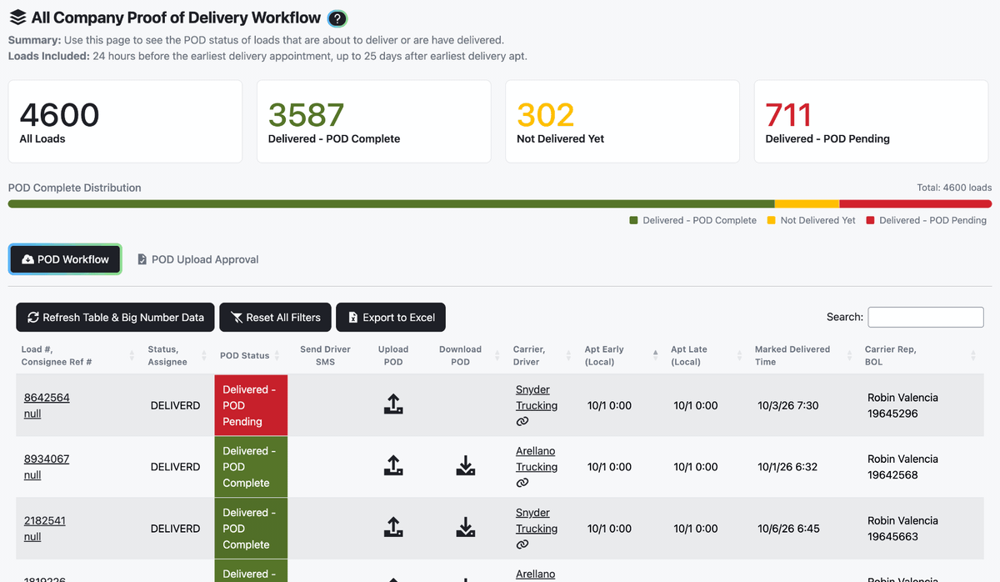Click yellow Not Delivered Yet legend swatch
1000x582 pixels.
click(771, 220)
